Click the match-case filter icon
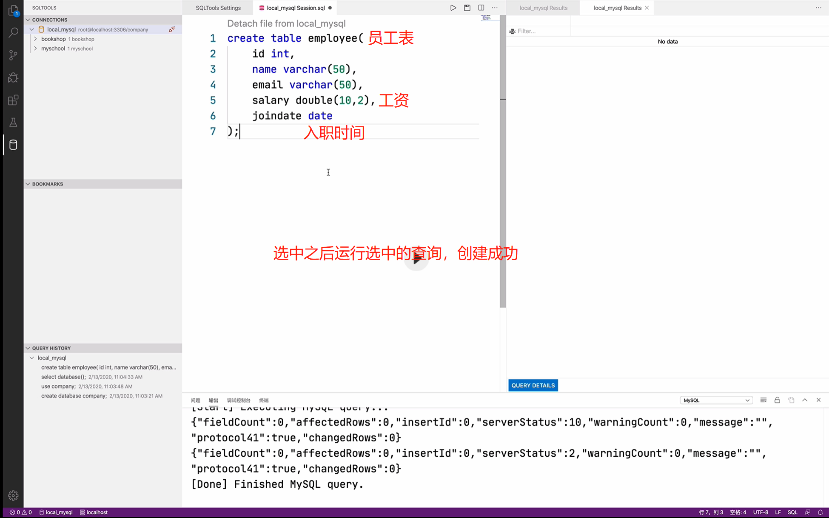The image size is (829, 518). [x=512, y=31]
